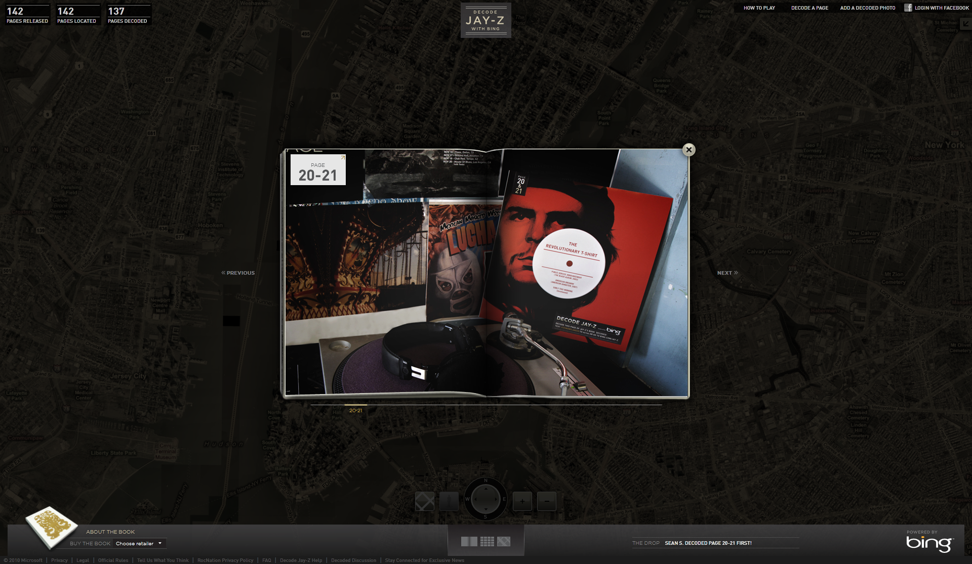Image resolution: width=972 pixels, height=564 pixels.
Task: Click the 142 Pages Released counter
Action: 27,15
